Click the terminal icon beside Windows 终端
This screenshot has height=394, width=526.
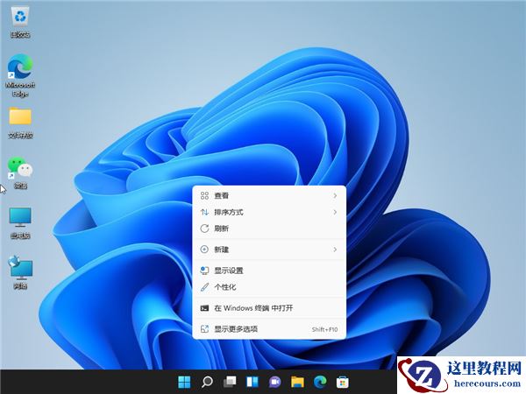(204, 308)
